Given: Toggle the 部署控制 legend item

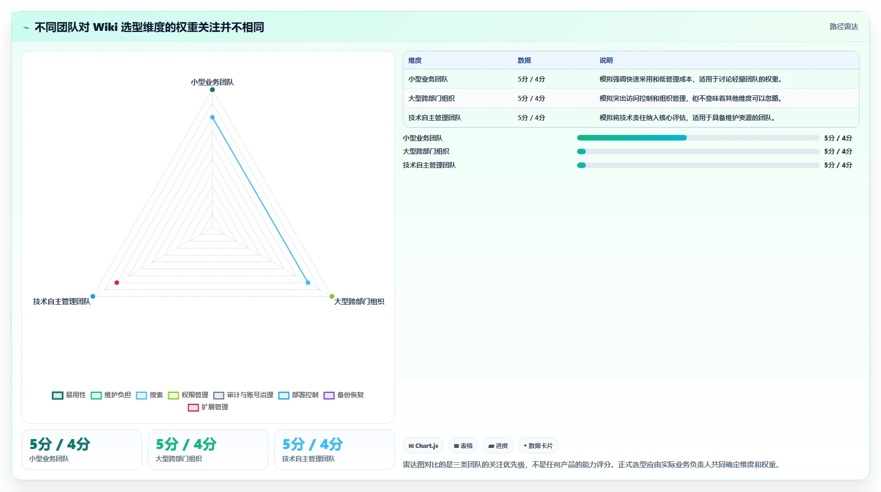Looking at the screenshot, I should 298,395.
